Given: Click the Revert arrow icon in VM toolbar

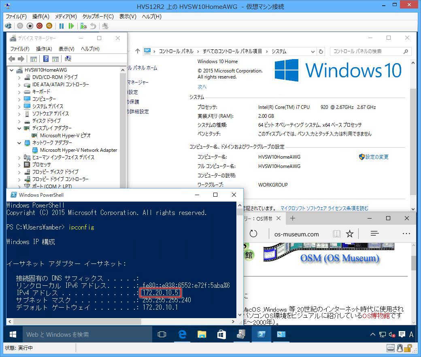Looking at the screenshot, I should point(93,26).
